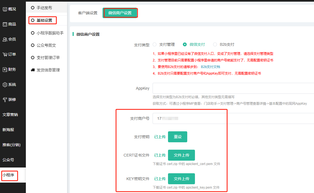
Task: Click 文件上传 for the KEY密钥文件
Action: click(x=181, y=179)
